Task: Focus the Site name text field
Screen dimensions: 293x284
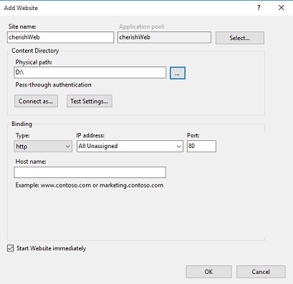Action: coord(60,37)
